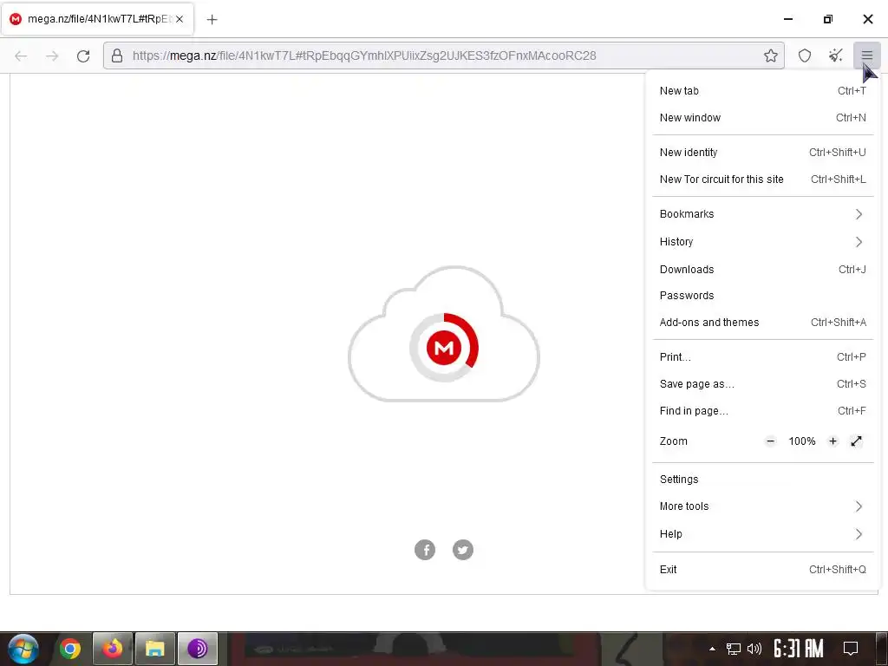Select Save page as… entry
Viewport: 888px width, 666px height.
click(763, 384)
